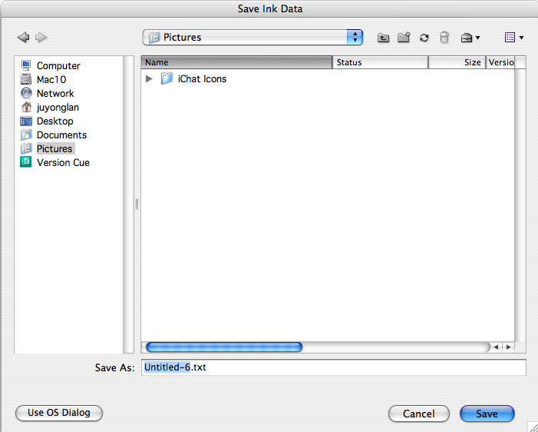The width and height of the screenshot is (538, 432).
Task: Open the Project Tools menu
Action: pos(470,37)
